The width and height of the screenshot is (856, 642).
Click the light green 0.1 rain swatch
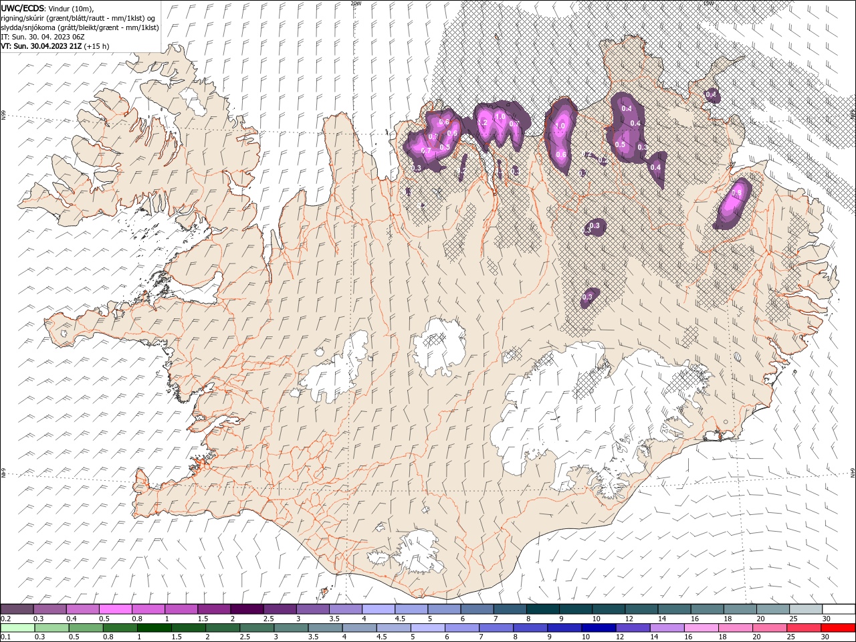(17, 628)
